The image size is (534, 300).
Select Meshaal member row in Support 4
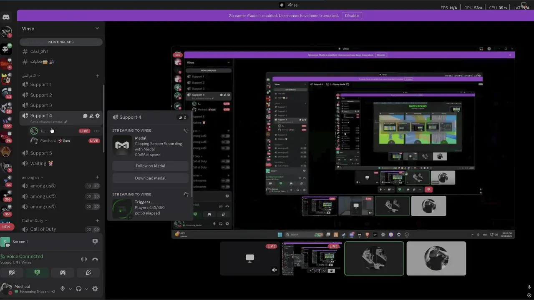[65, 141]
